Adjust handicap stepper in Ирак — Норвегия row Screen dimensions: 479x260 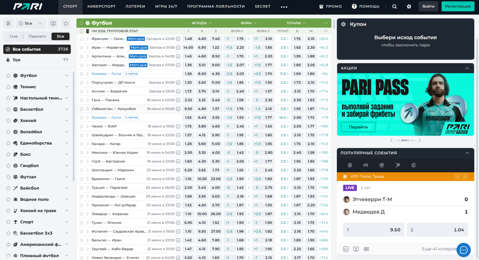[x=249, y=48]
